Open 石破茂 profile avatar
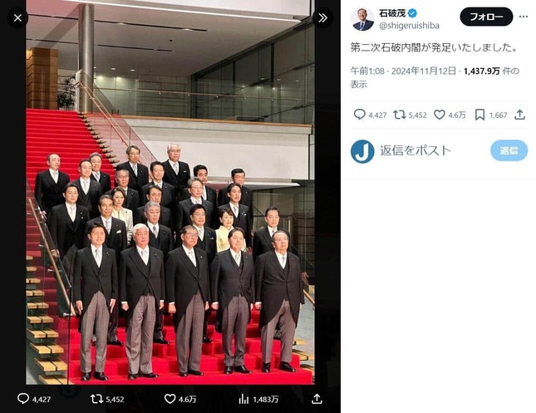 coord(362,19)
